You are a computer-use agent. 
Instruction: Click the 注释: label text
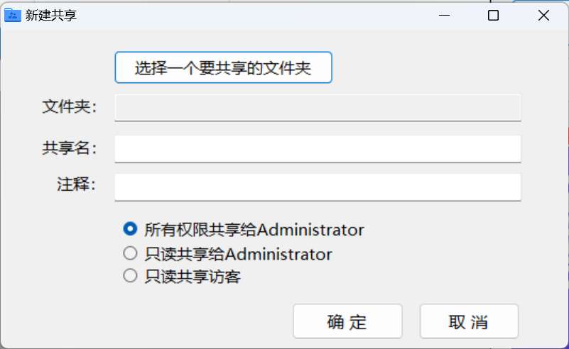tap(77, 184)
